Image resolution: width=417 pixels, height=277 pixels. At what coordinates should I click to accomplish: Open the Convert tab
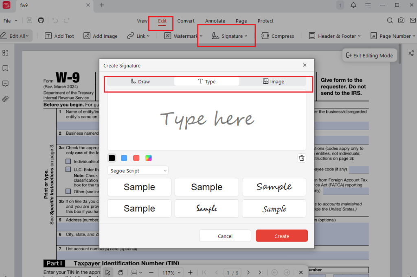tap(186, 21)
